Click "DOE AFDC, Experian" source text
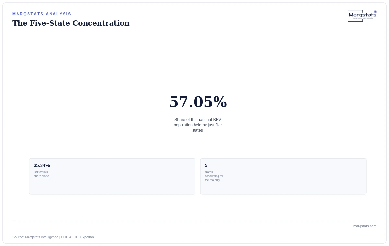 (77, 237)
